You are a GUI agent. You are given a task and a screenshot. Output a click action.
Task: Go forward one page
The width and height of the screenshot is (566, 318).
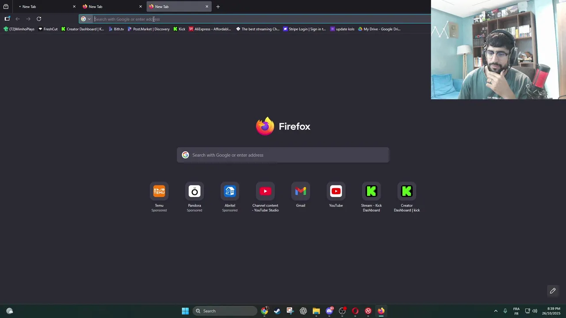tap(28, 19)
